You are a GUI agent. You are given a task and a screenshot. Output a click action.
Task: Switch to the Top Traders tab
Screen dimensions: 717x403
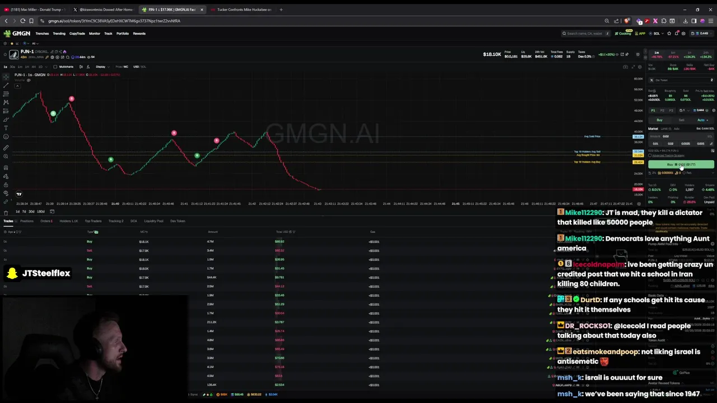pyautogui.click(x=93, y=221)
